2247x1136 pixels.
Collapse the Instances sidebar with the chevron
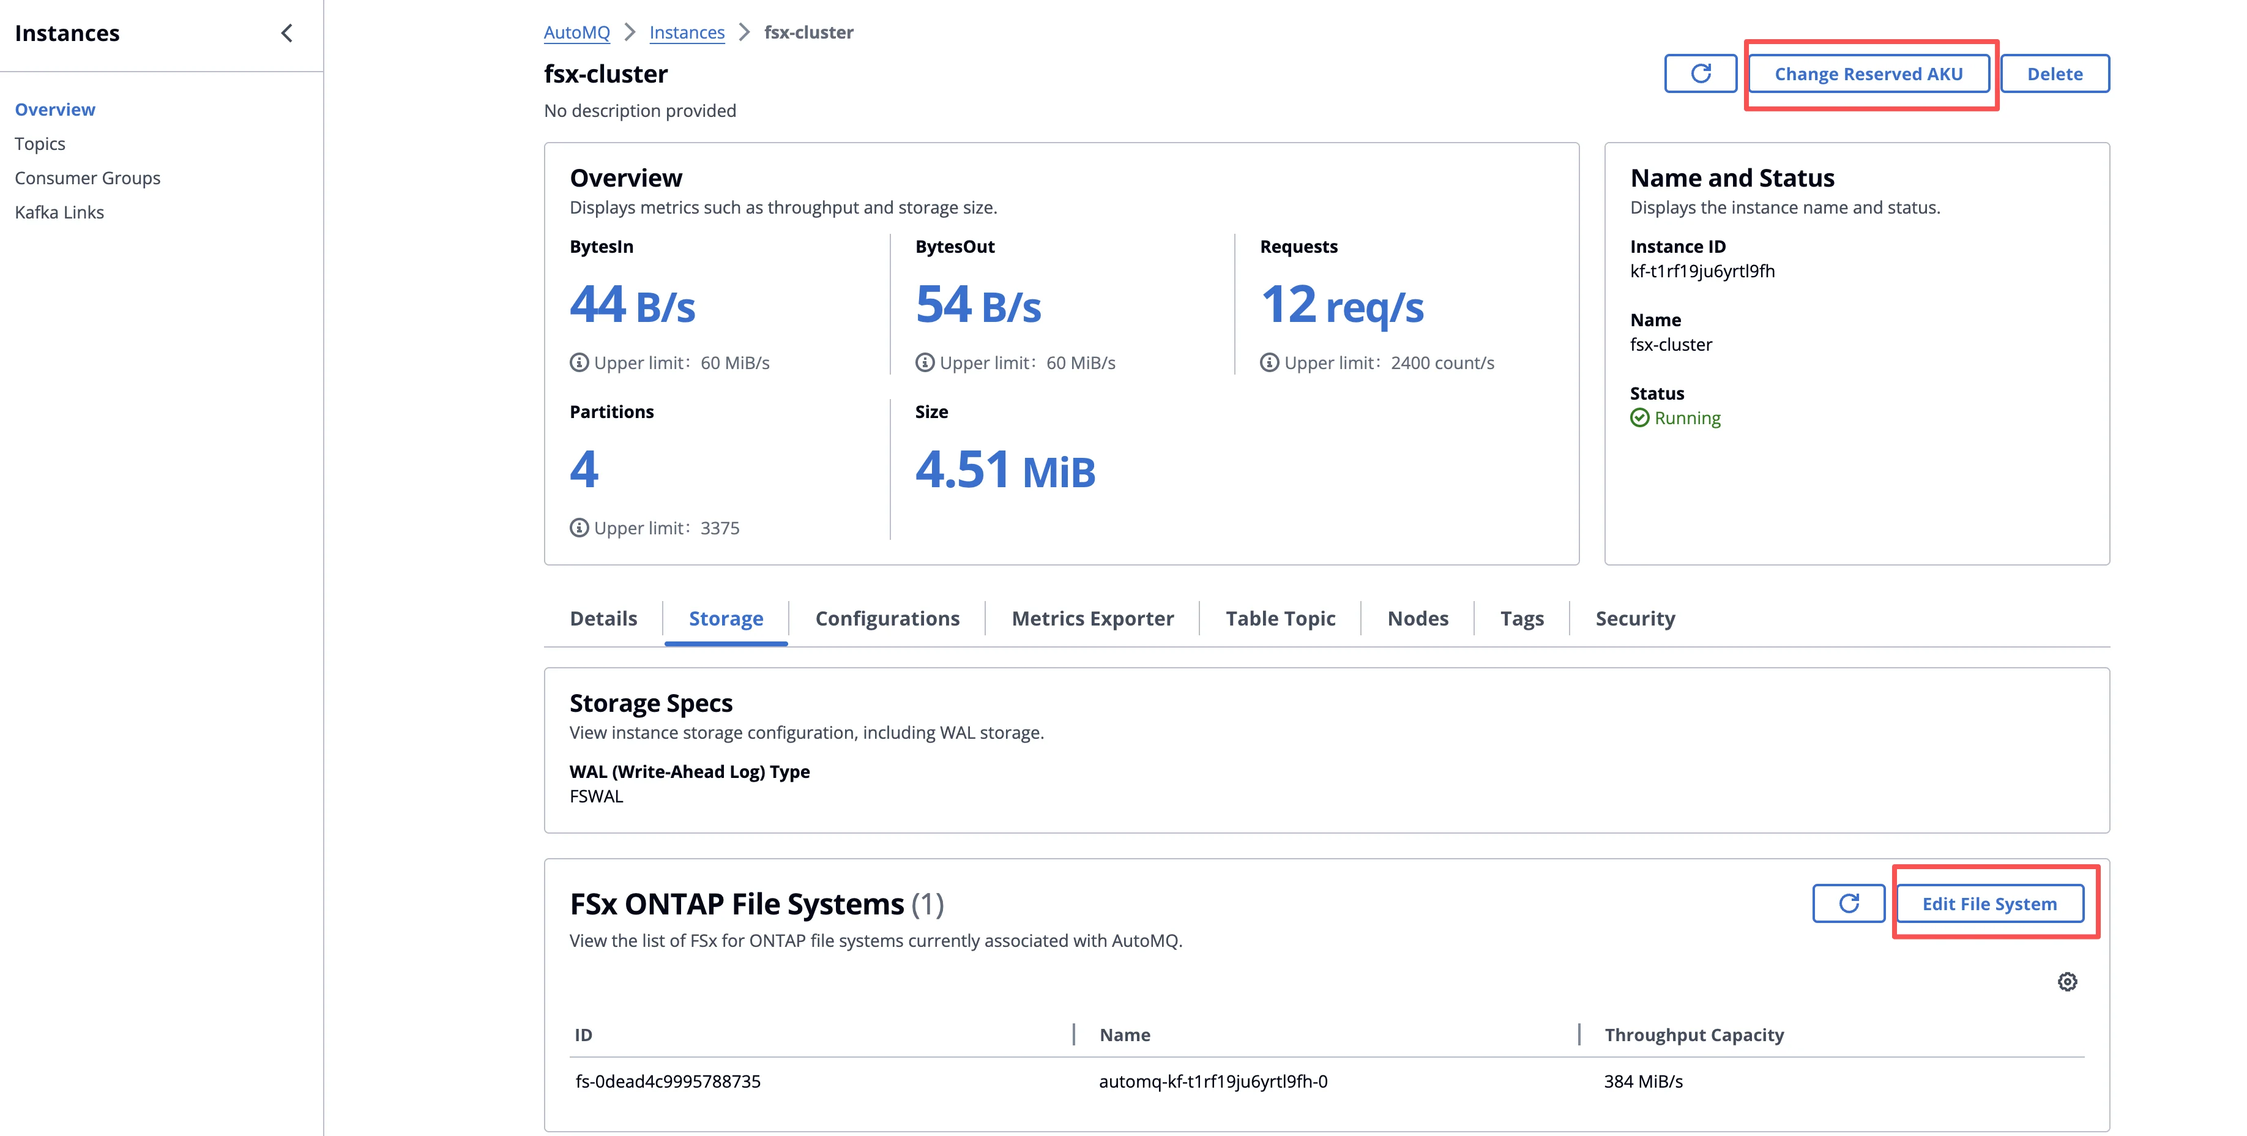click(x=287, y=33)
